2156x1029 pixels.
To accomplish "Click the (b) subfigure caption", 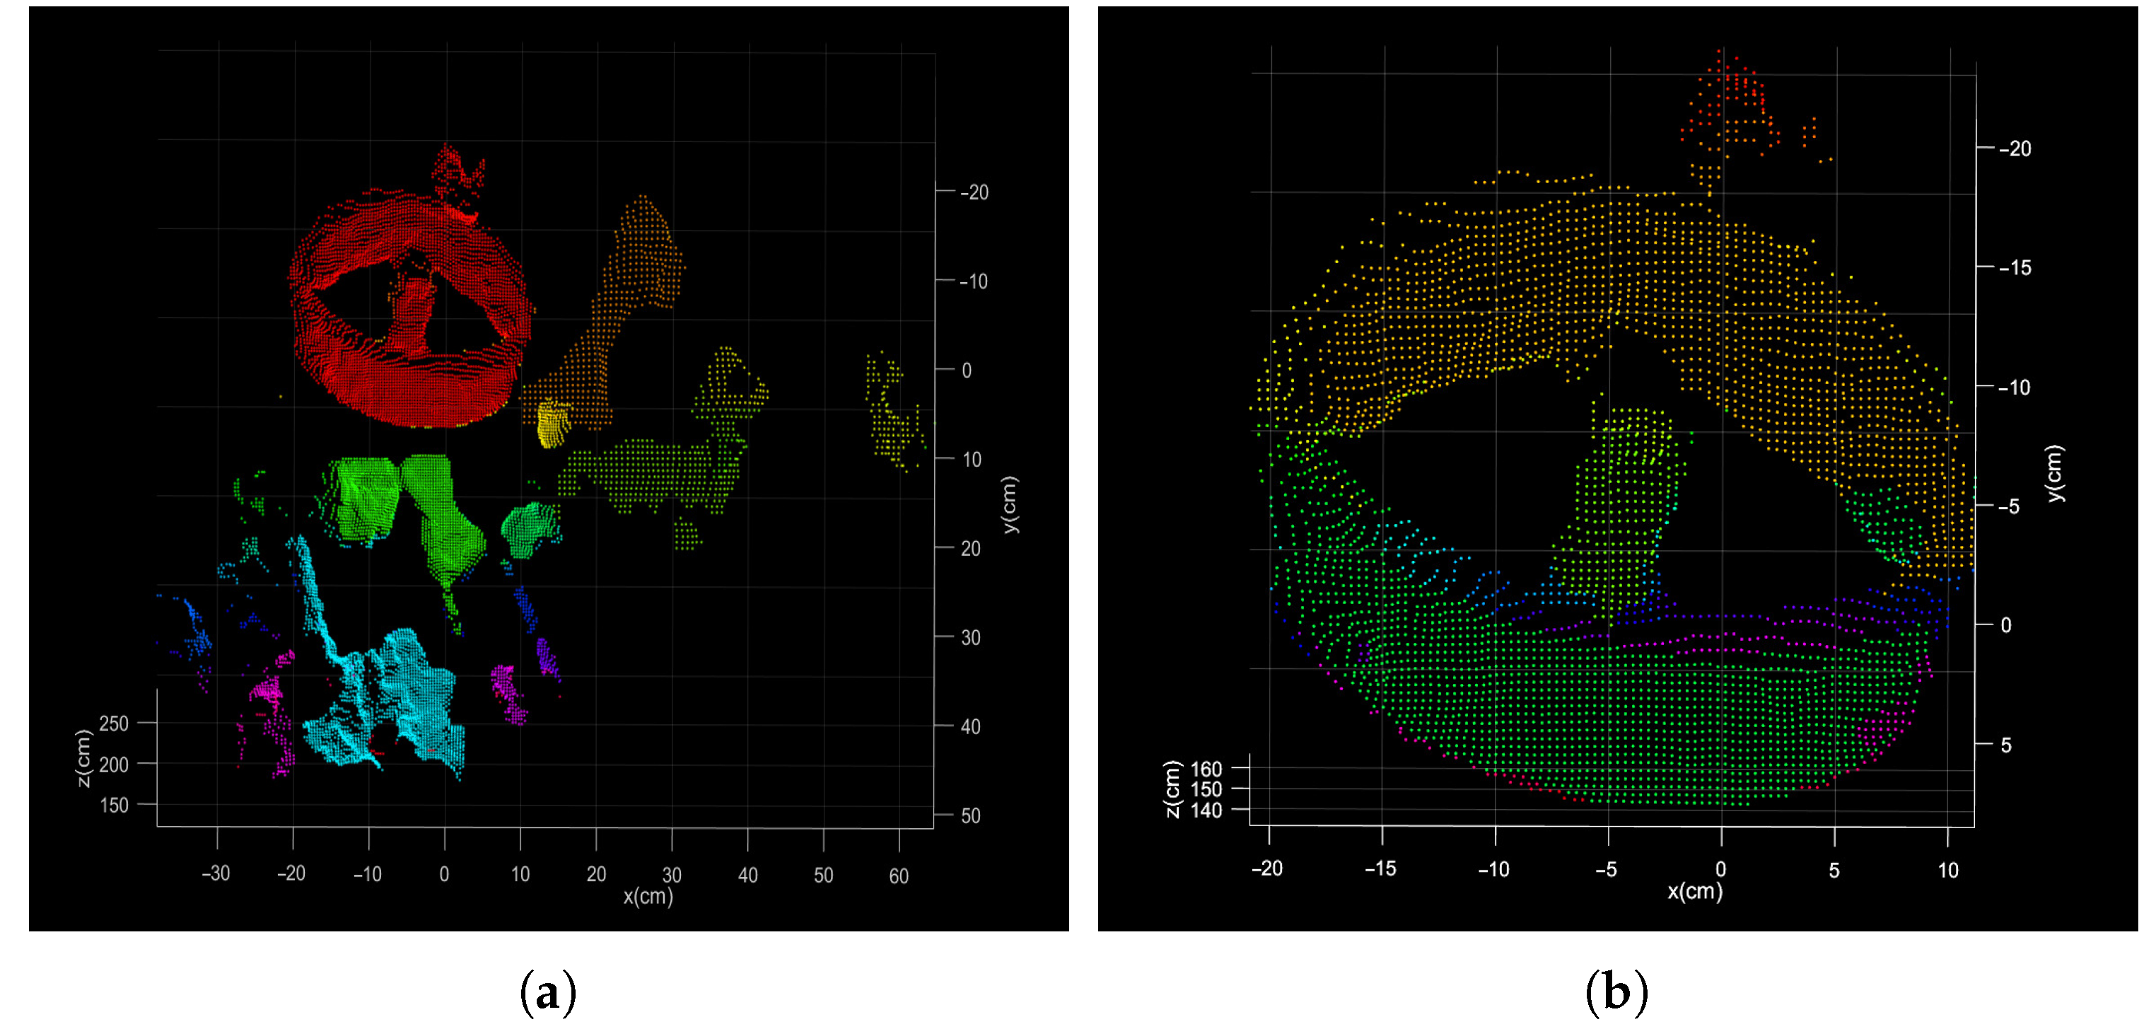I will pyautogui.click(x=1616, y=993).
